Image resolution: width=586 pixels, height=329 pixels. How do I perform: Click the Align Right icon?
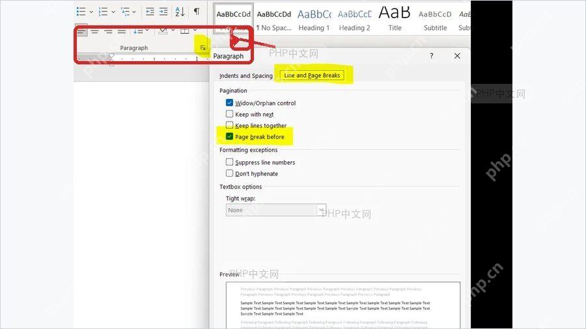(x=108, y=32)
